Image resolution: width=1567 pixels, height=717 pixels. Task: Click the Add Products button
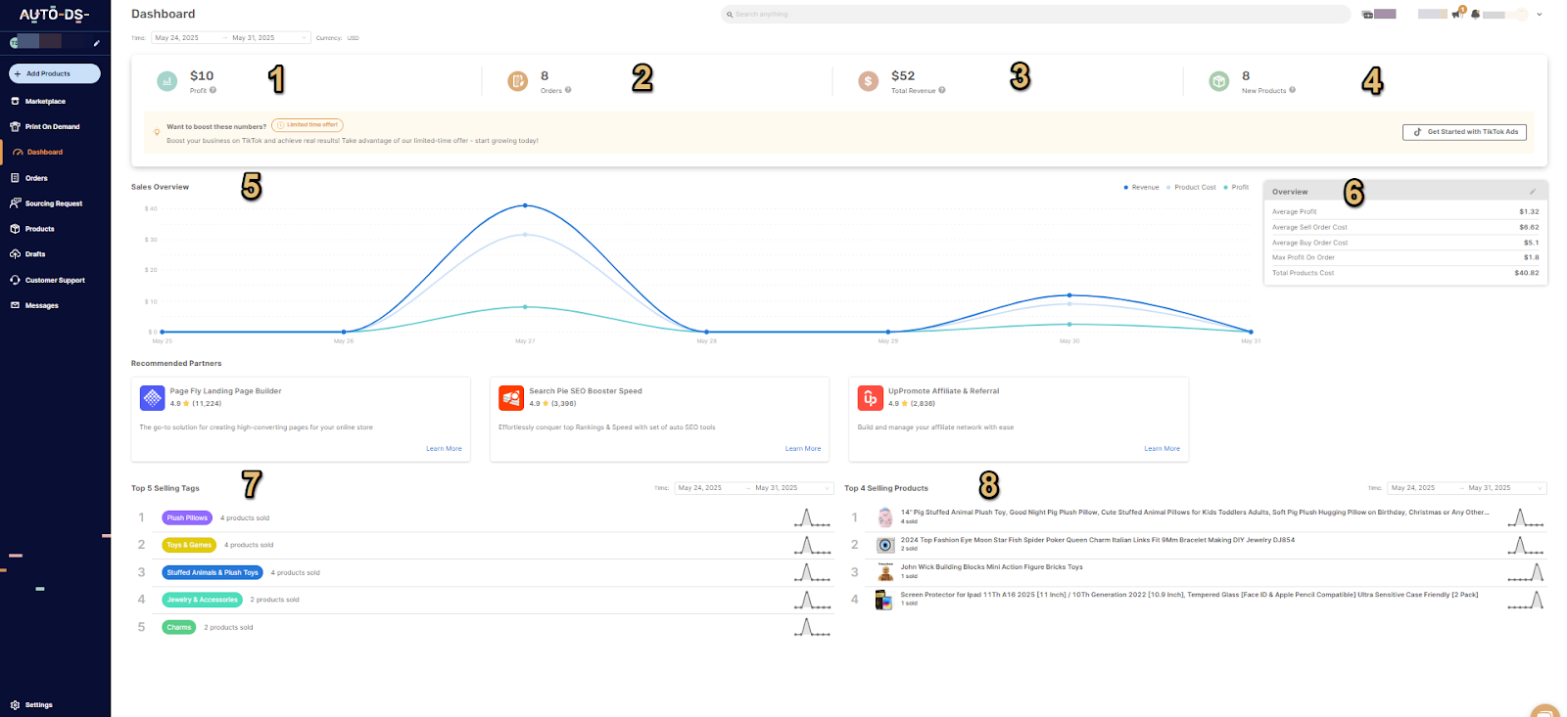(55, 73)
